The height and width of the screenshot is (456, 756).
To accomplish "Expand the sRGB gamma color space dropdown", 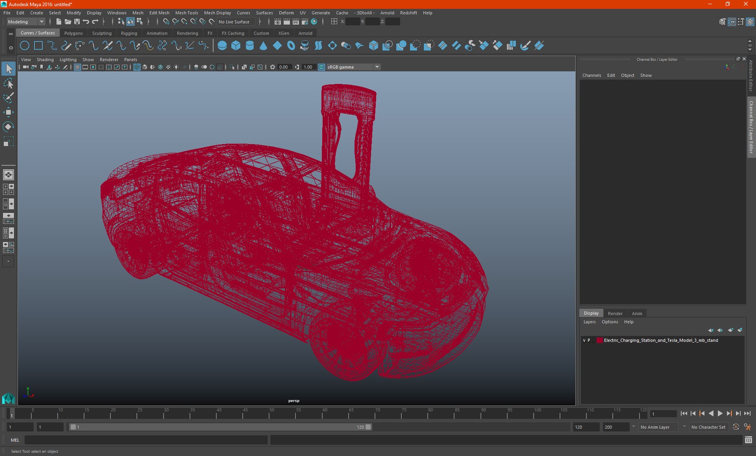I will point(353,67).
